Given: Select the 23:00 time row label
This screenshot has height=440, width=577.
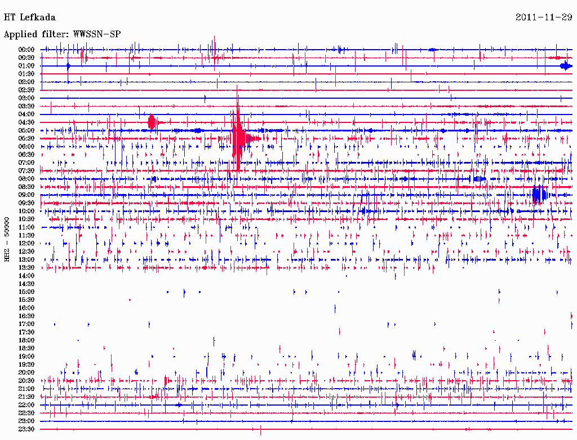Looking at the screenshot, I should tap(26, 421).
